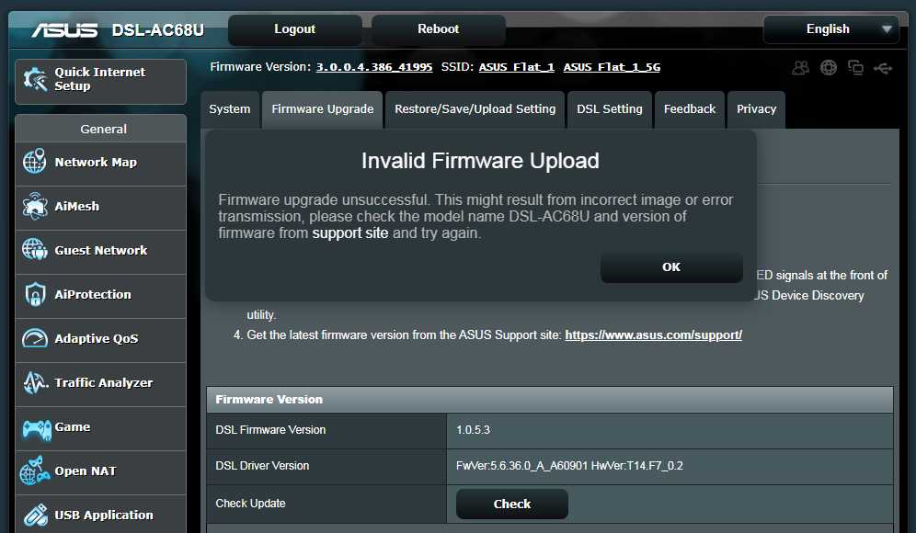Select Adaptive QoS from sidebar
The image size is (916, 533).
pos(100,340)
